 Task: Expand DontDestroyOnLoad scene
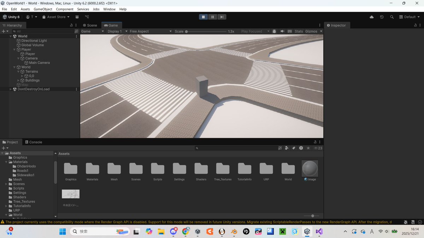(11, 89)
